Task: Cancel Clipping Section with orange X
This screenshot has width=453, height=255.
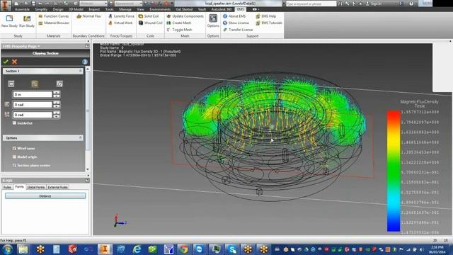Action: pyautogui.click(x=14, y=62)
